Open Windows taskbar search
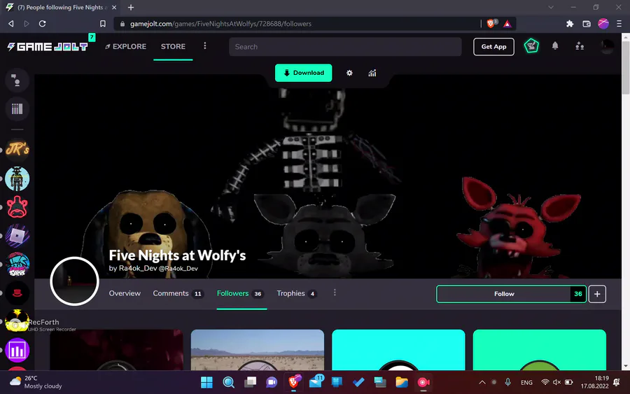This screenshot has width=630, height=394. click(229, 382)
